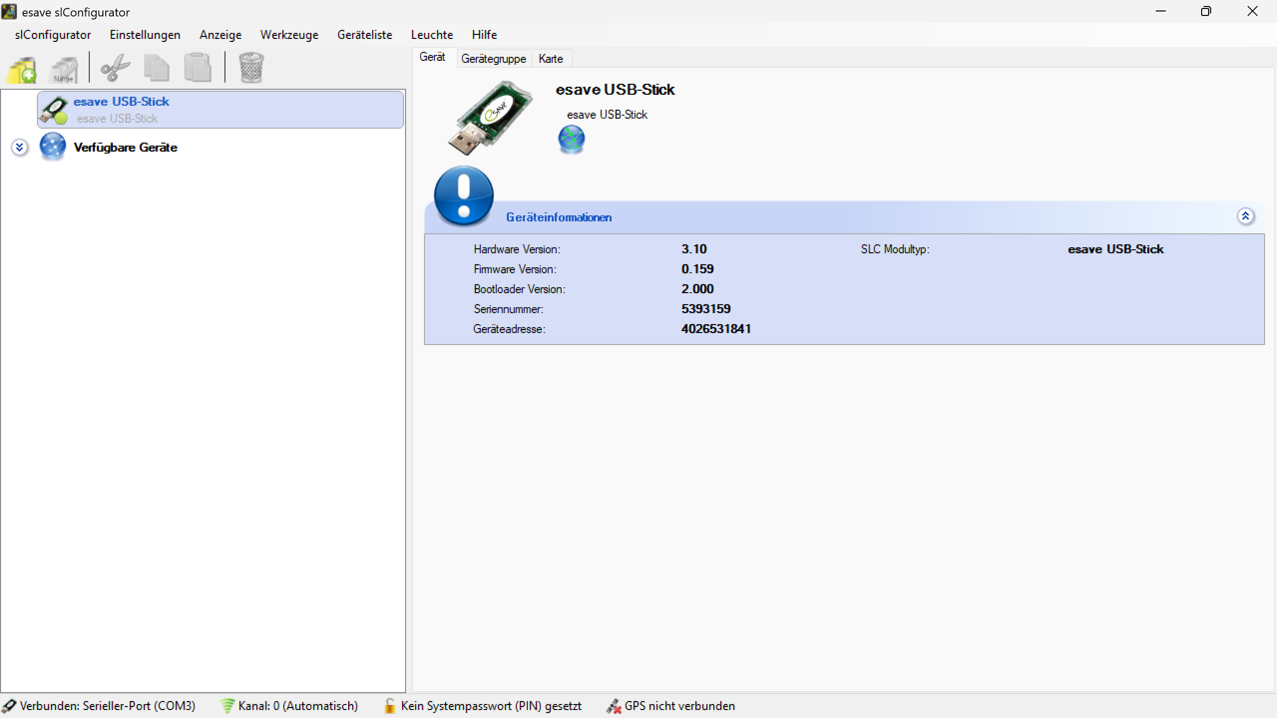Click the SLC Modultyp label

(x=895, y=249)
